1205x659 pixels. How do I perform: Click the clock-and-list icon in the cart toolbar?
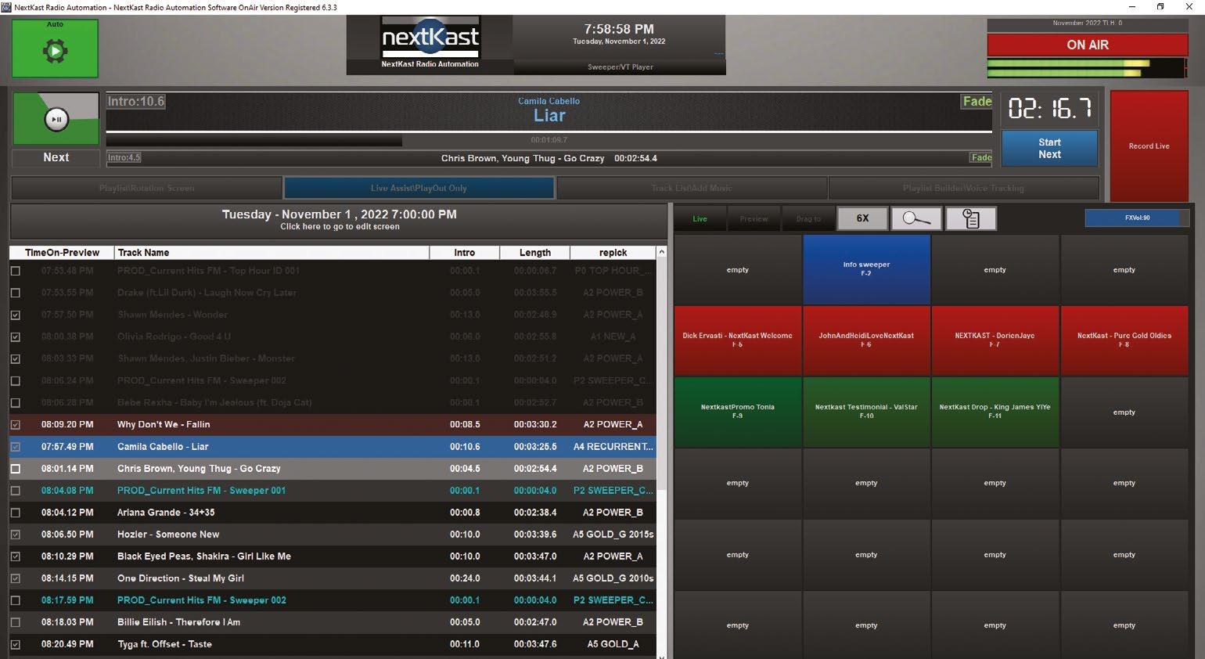click(971, 218)
